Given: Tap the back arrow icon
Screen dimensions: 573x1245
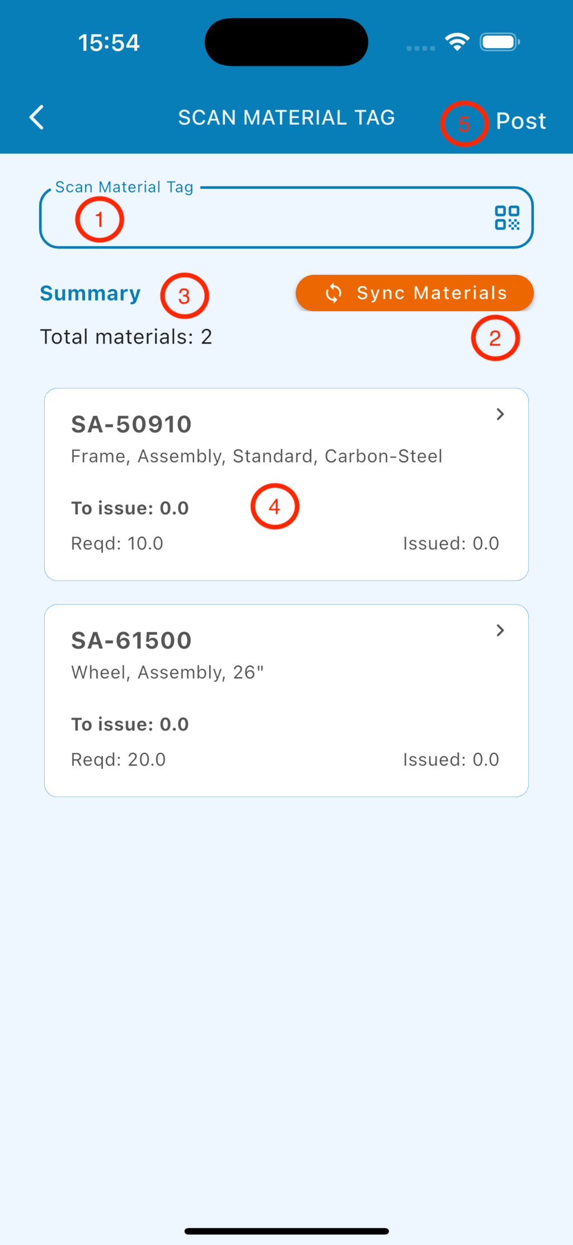Looking at the screenshot, I should (x=37, y=118).
